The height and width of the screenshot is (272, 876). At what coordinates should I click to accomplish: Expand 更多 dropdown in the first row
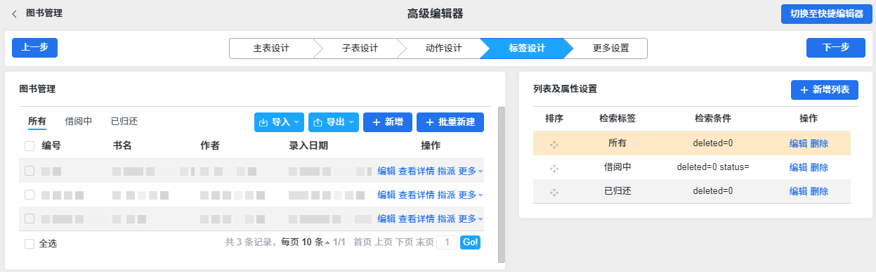(471, 171)
